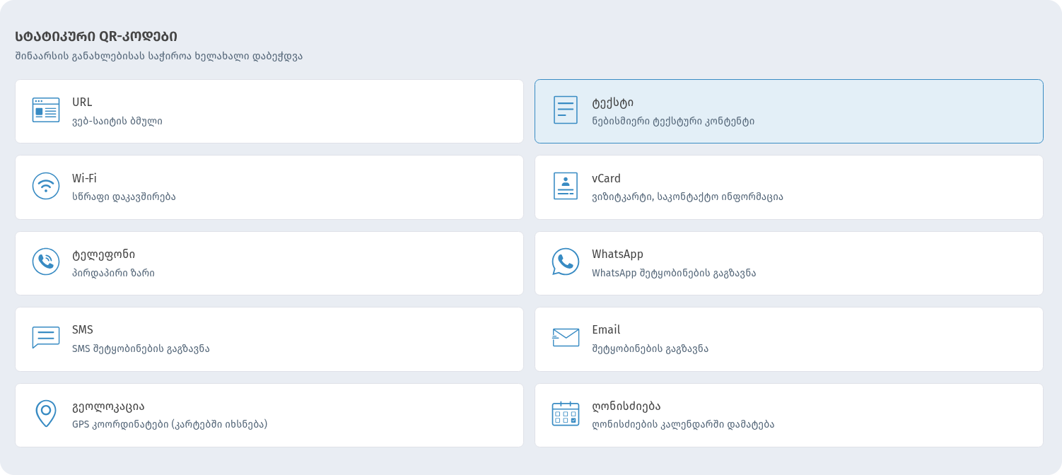Select the "Email" card title

click(606, 329)
